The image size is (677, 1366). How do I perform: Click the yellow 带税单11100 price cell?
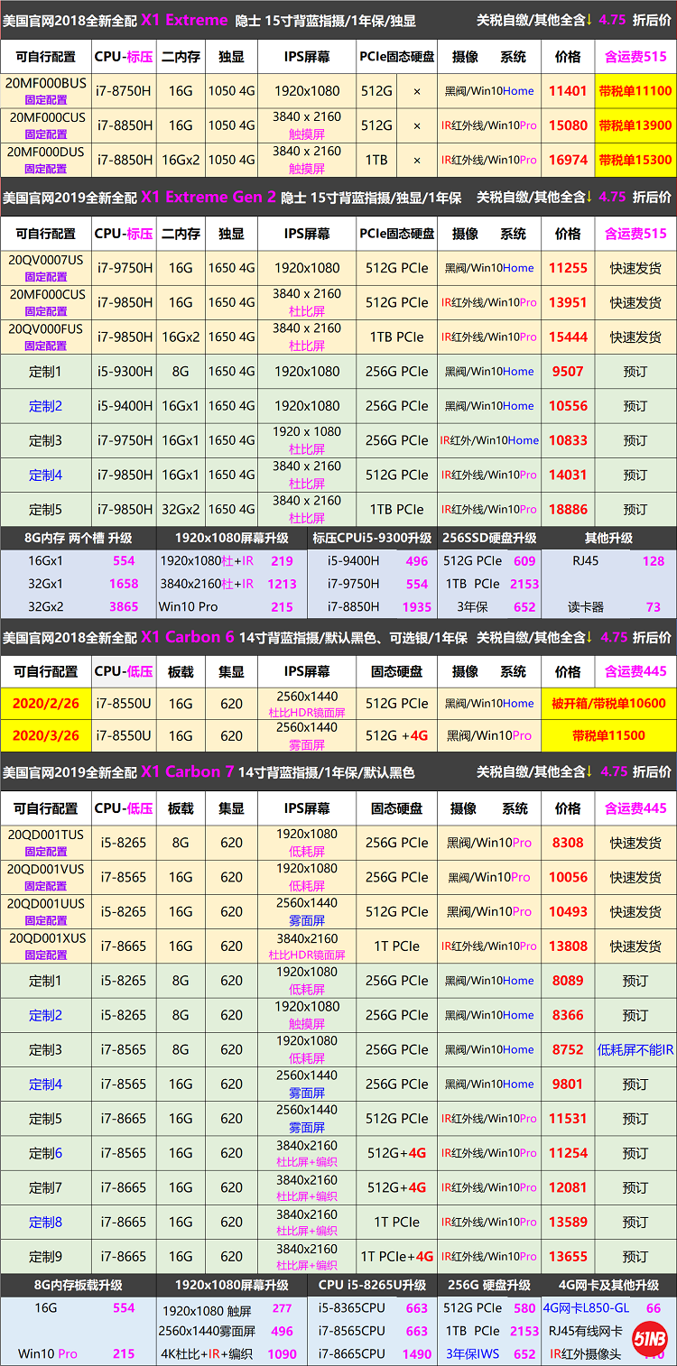click(x=635, y=91)
